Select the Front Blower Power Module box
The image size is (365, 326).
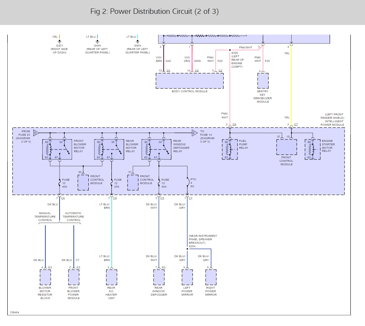[74, 277]
